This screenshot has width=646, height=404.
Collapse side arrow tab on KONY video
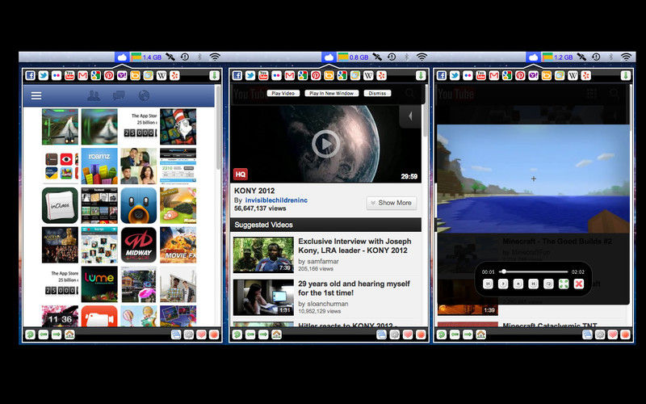pyautogui.click(x=410, y=116)
